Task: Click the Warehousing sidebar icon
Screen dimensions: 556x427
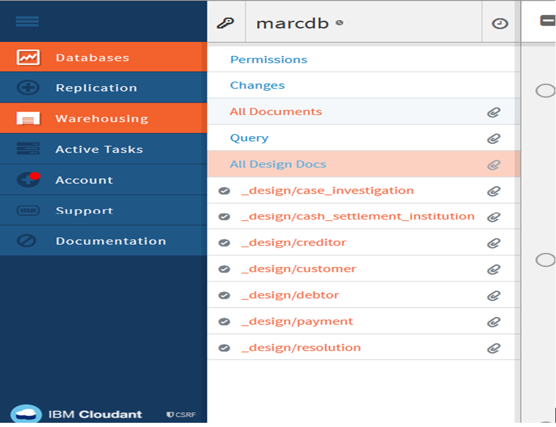Action: pos(28,119)
